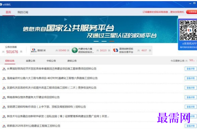Click the source icon beside 新技术与业务融合 entry
This screenshot has height=129, width=197.
[4, 117]
